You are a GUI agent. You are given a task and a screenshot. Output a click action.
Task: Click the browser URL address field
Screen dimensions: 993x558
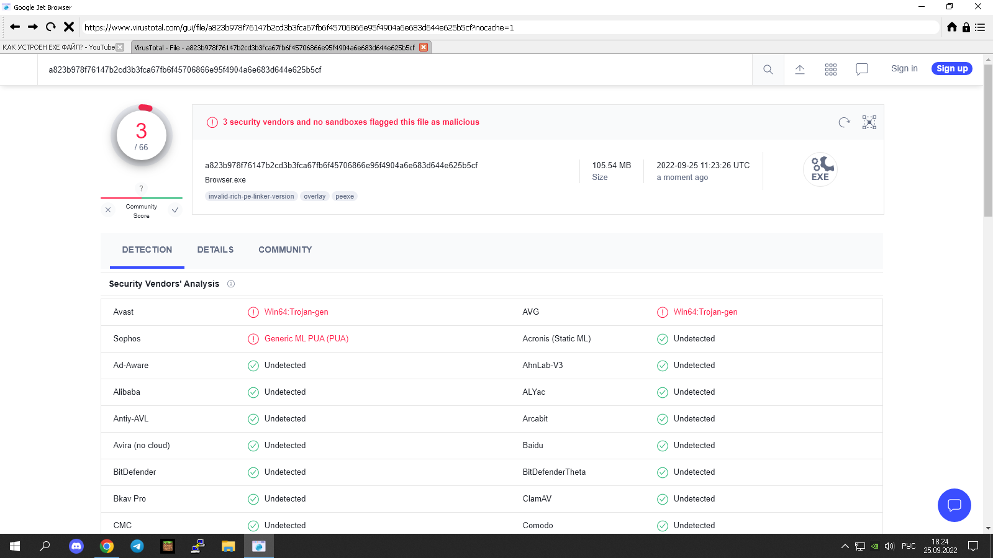[509, 27]
